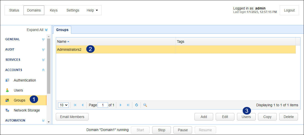
Task: Open the Settings tab
Action: 73,10
